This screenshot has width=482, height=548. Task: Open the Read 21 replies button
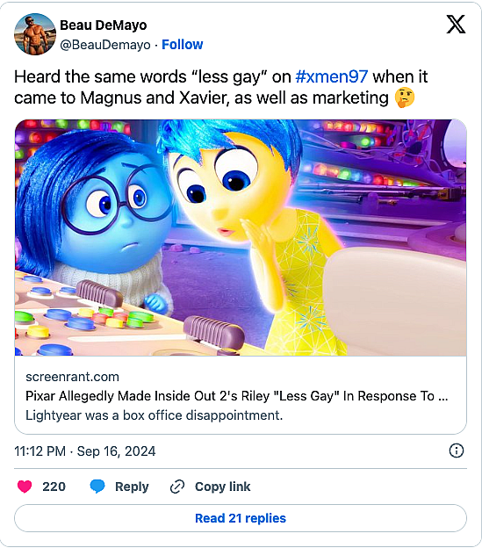click(x=241, y=518)
